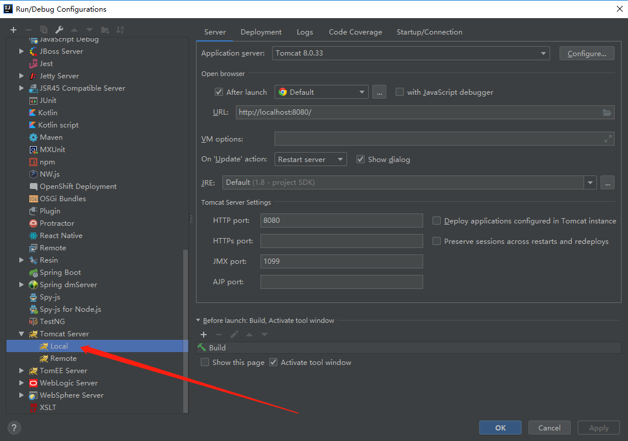Click the copy configuration icon
This screenshot has height=441, width=628.
point(44,30)
